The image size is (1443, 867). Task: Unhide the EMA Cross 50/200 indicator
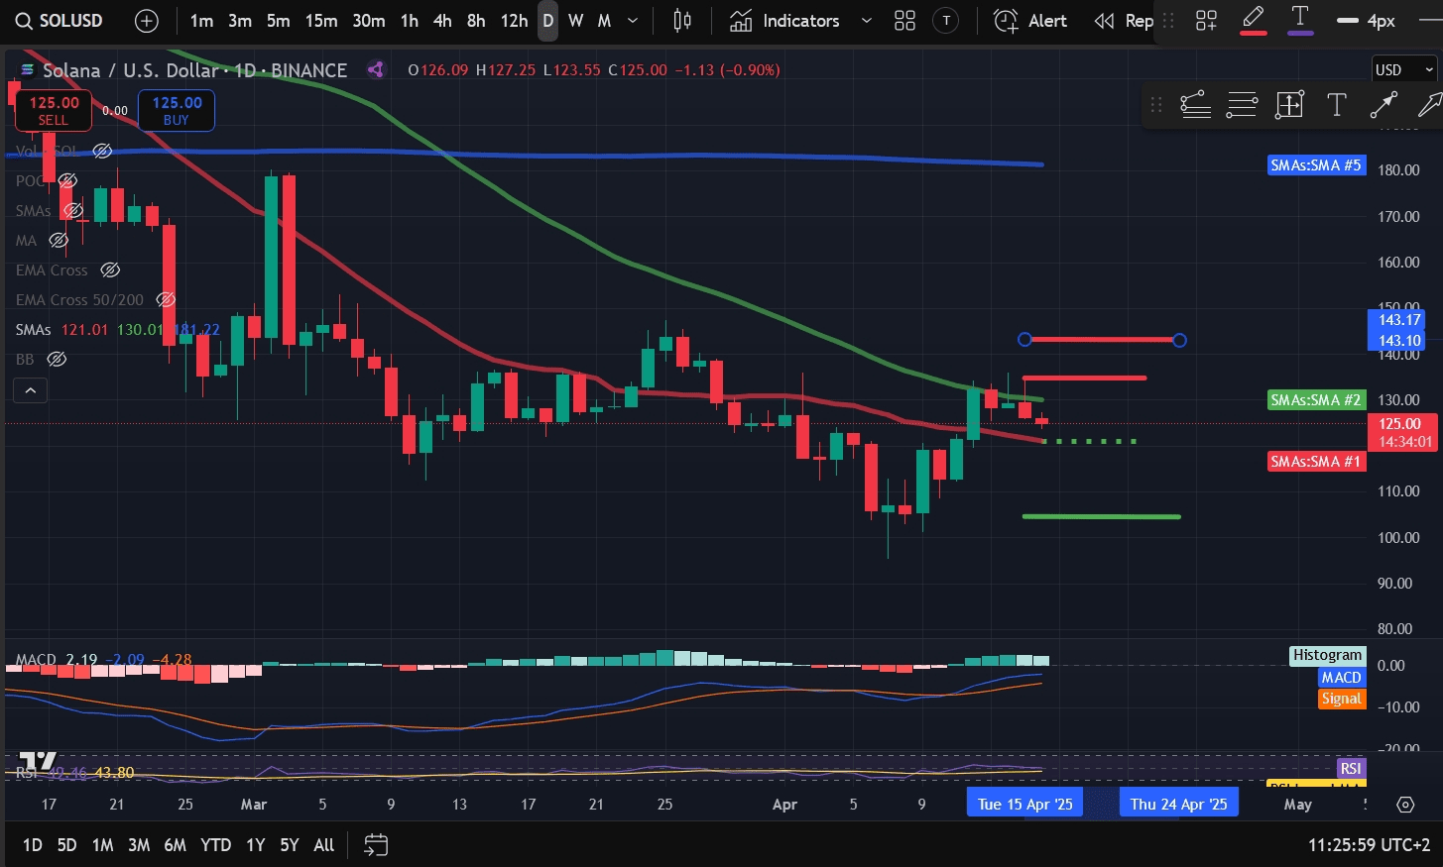pos(166,299)
